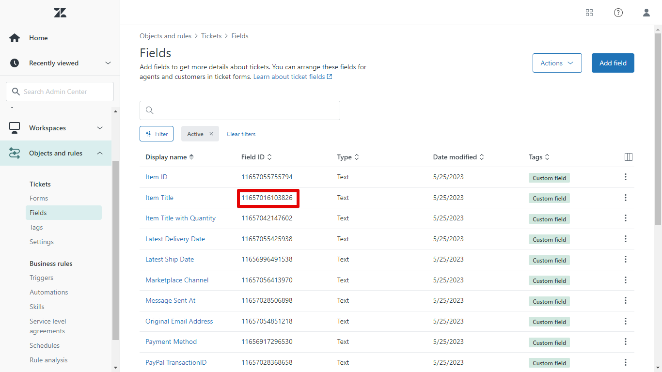
Task: Select Fields under Tickets
Action: coord(63,213)
